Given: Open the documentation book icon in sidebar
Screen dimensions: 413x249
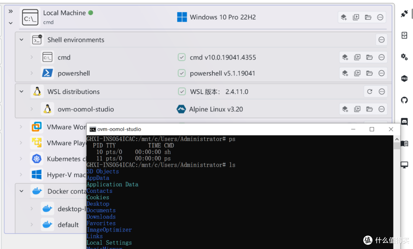Looking at the screenshot, I should [404, 143].
